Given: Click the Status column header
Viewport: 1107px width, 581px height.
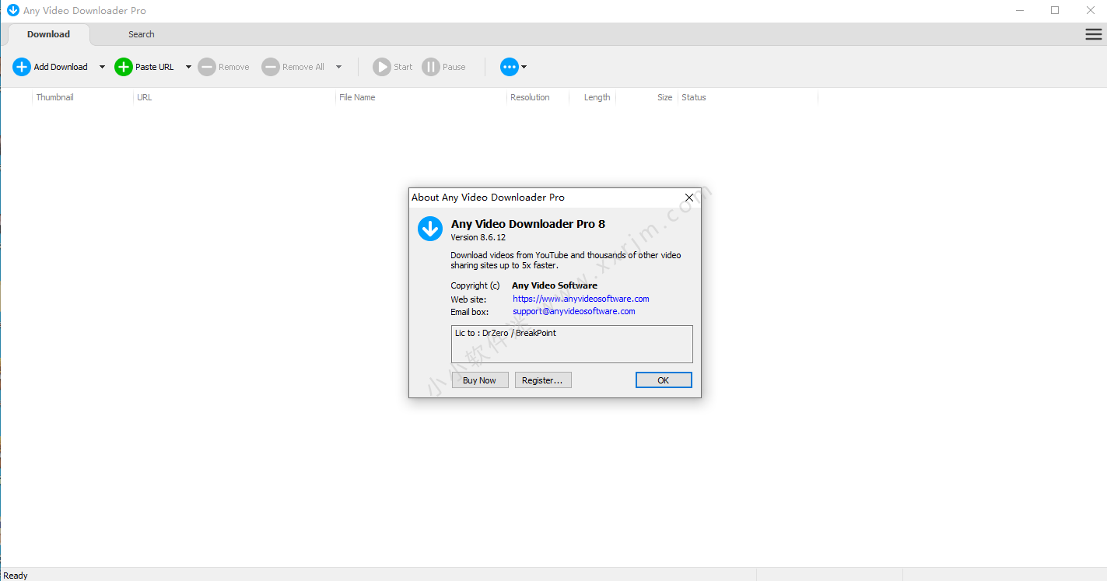Looking at the screenshot, I should tap(748, 97).
